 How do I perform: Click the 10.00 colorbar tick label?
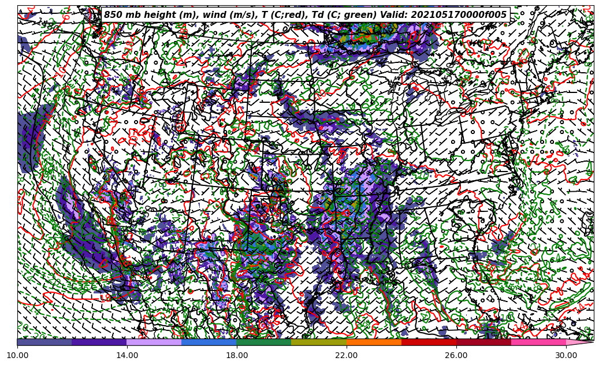pos(17,355)
